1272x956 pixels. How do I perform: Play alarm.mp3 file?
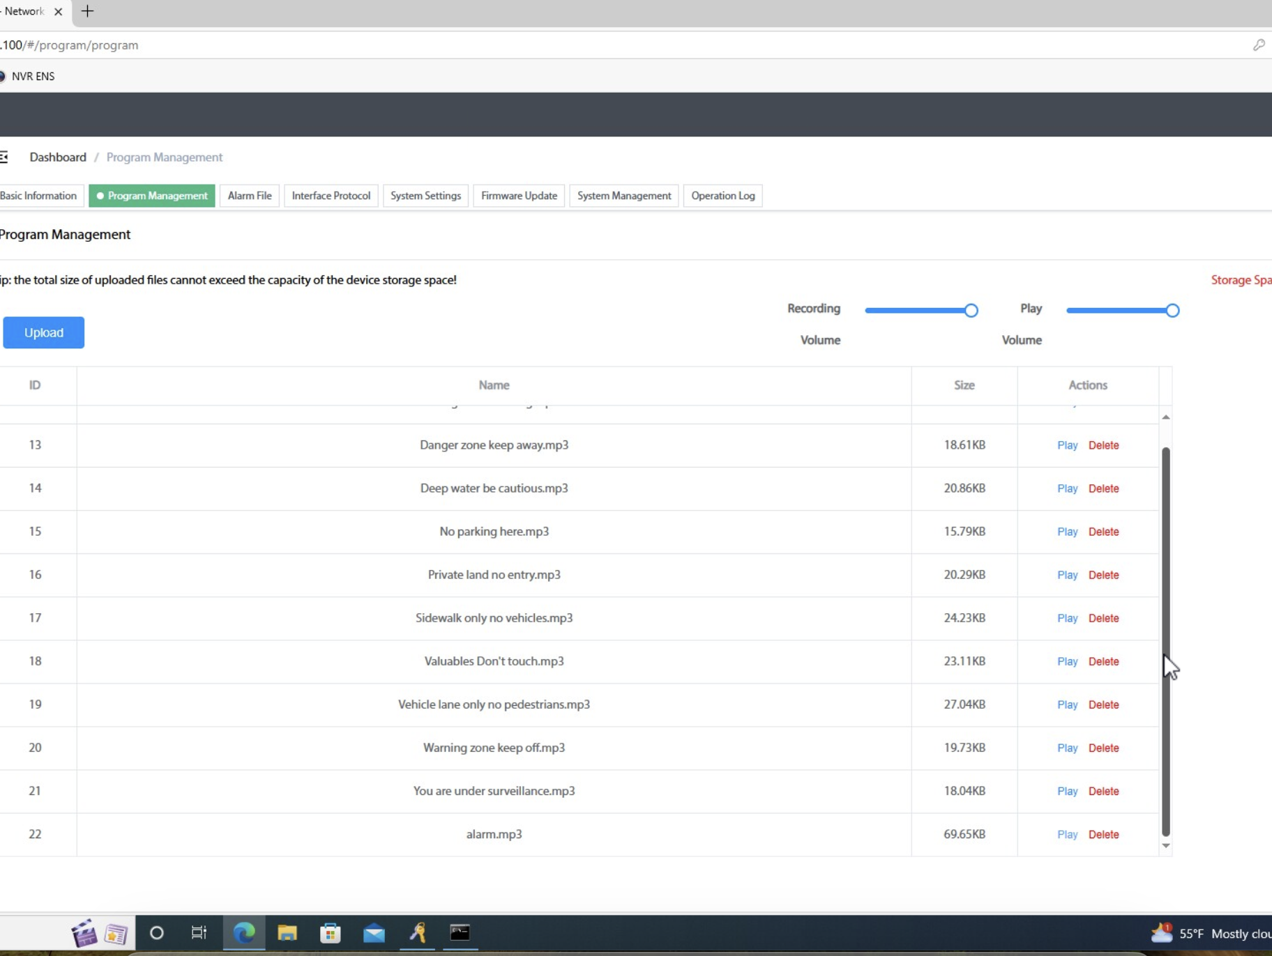coord(1067,834)
